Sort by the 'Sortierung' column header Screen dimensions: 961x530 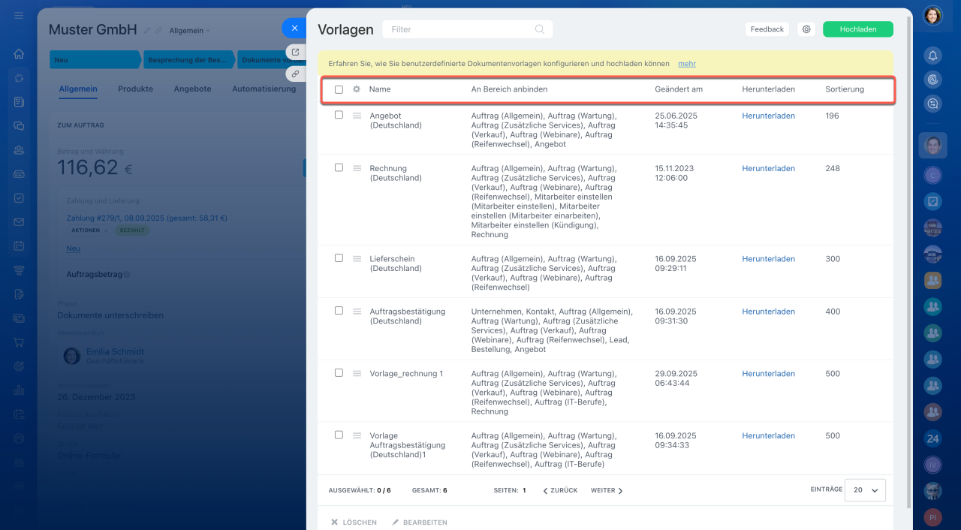tap(845, 89)
